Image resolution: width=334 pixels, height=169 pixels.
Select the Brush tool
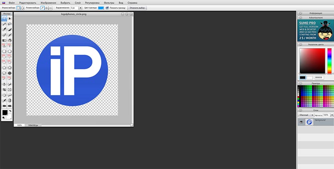(x=4, y=29)
